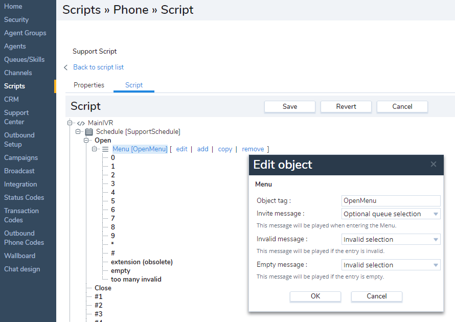Open Agent Groups in the sidebar
The width and height of the screenshot is (455, 322).
click(25, 33)
